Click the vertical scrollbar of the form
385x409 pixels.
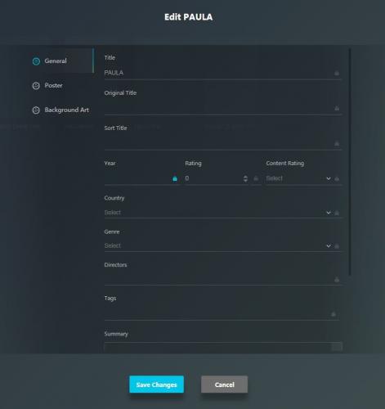(x=350, y=162)
